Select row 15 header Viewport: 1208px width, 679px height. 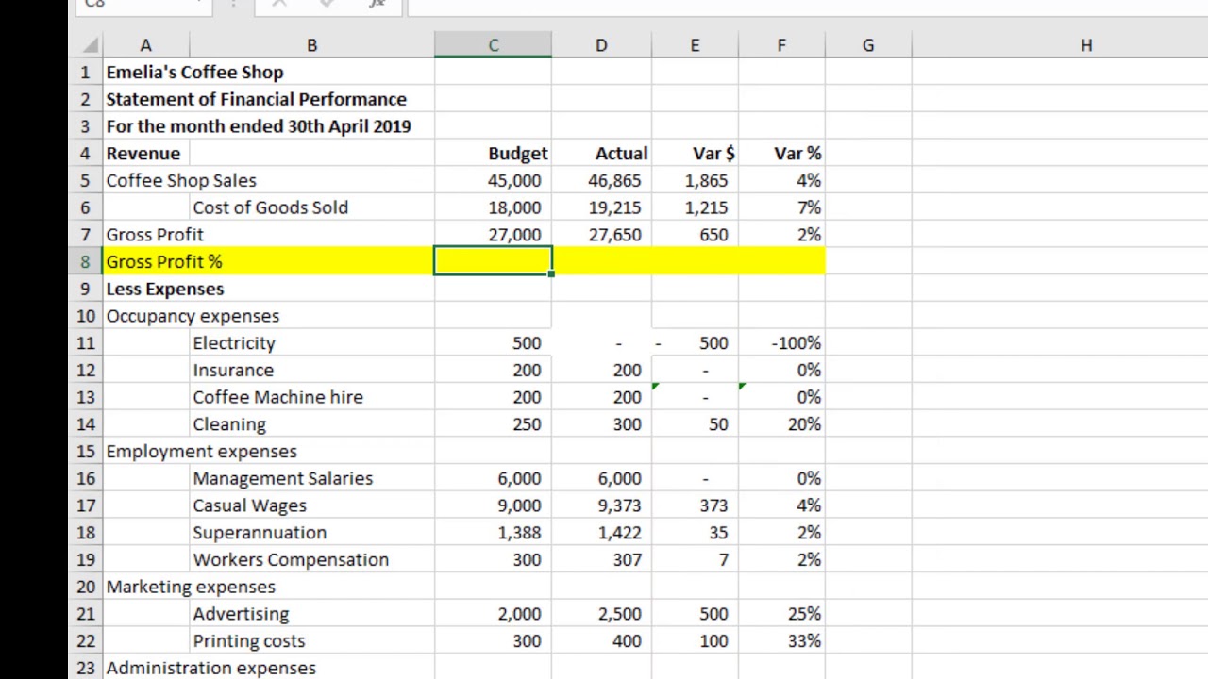pyautogui.click(x=85, y=451)
